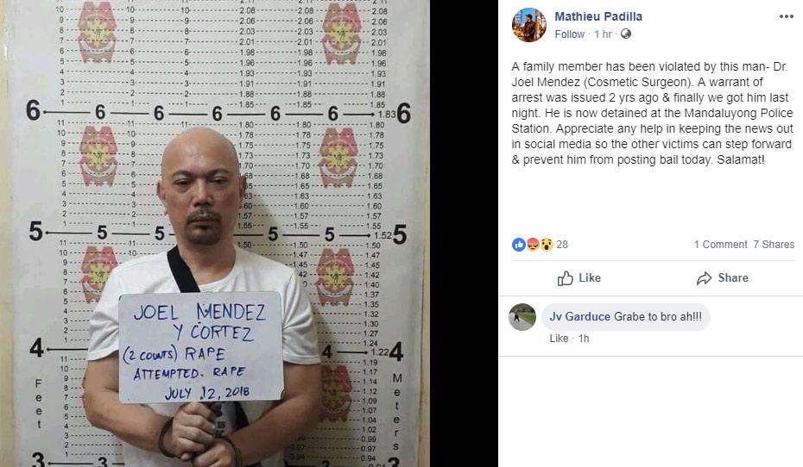Click the angry face reaction icon
The width and height of the screenshot is (803, 467).
click(533, 245)
